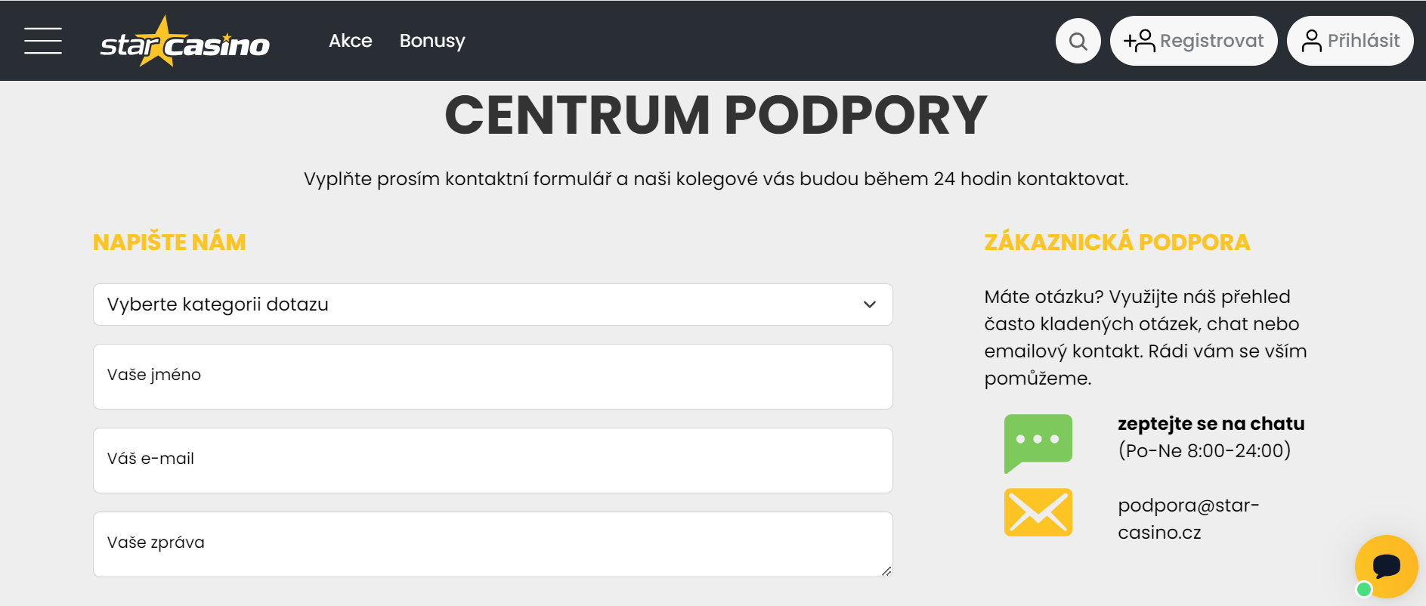Open the floating live chat widget
The width and height of the screenshot is (1426, 606).
click(1386, 567)
